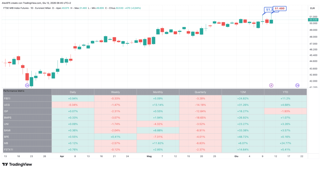Click the Performance Matrix header cell
The width and height of the screenshot is (321, 170).
[27, 92]
